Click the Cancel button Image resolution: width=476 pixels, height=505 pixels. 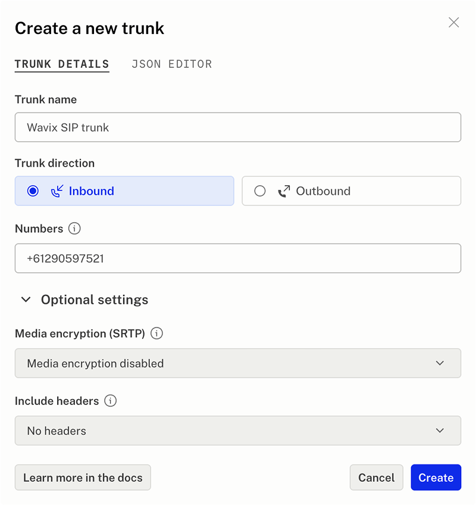[376, 478]
